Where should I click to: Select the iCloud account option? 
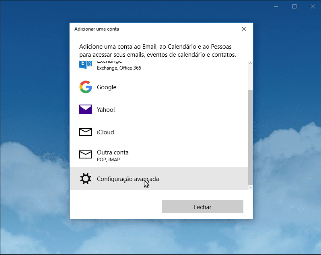(x=159, y=132)
